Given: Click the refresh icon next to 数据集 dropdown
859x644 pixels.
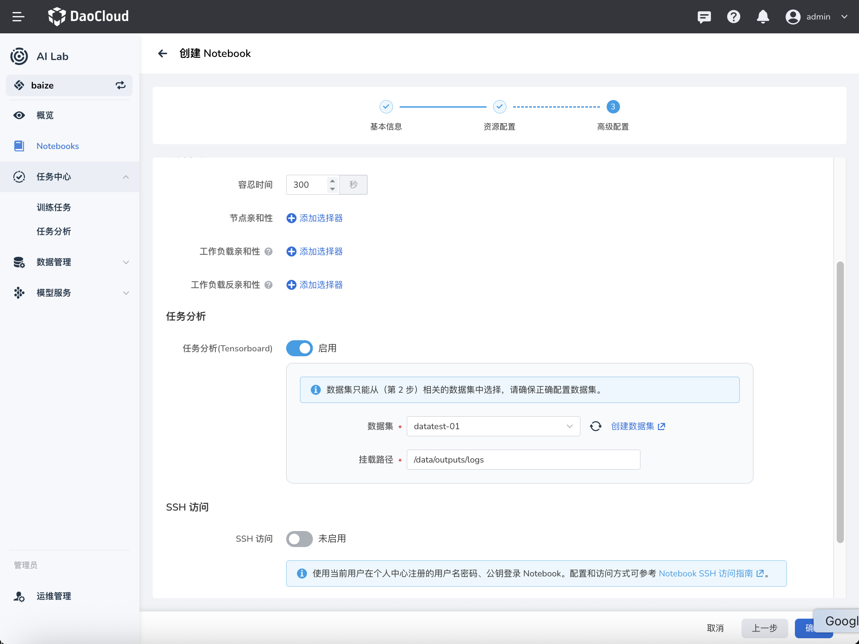Looking at the screenshot, I should pos(596,426).
